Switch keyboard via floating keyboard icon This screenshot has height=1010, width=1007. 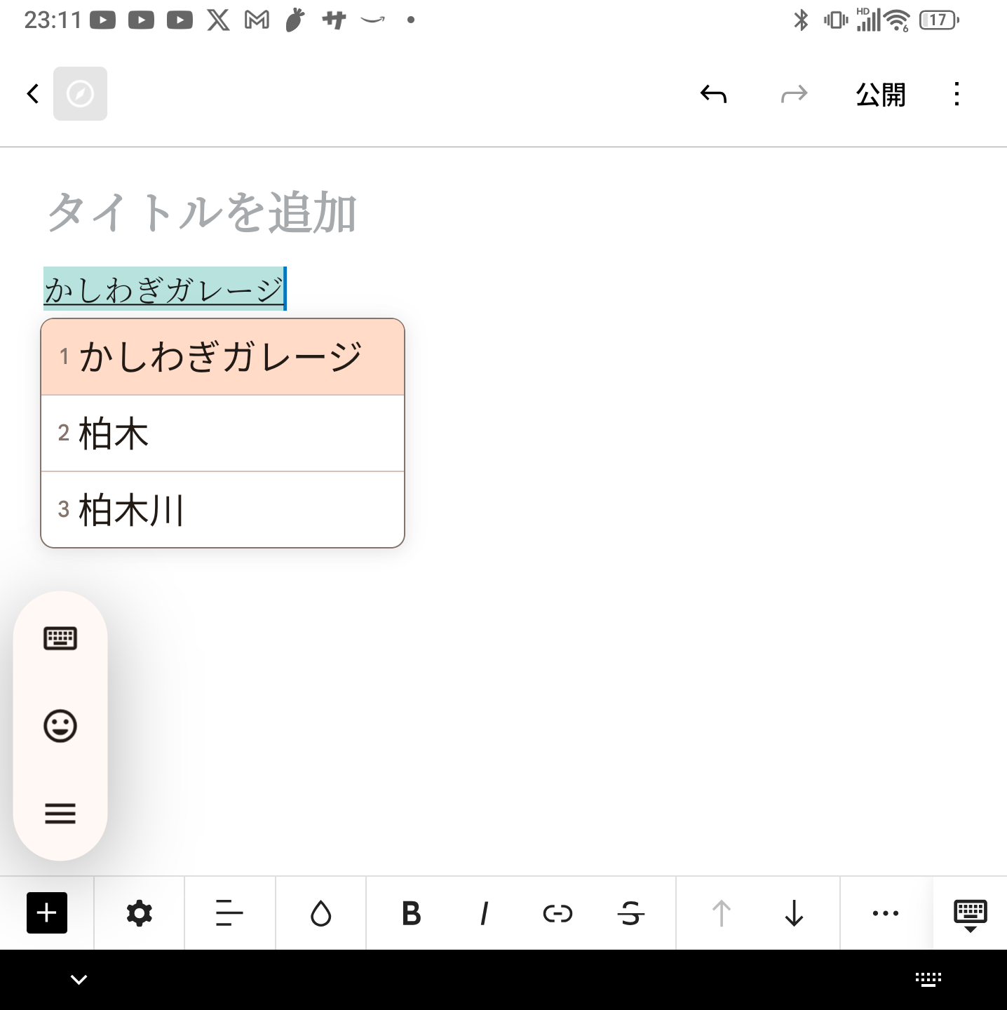(x=60, y=638)
